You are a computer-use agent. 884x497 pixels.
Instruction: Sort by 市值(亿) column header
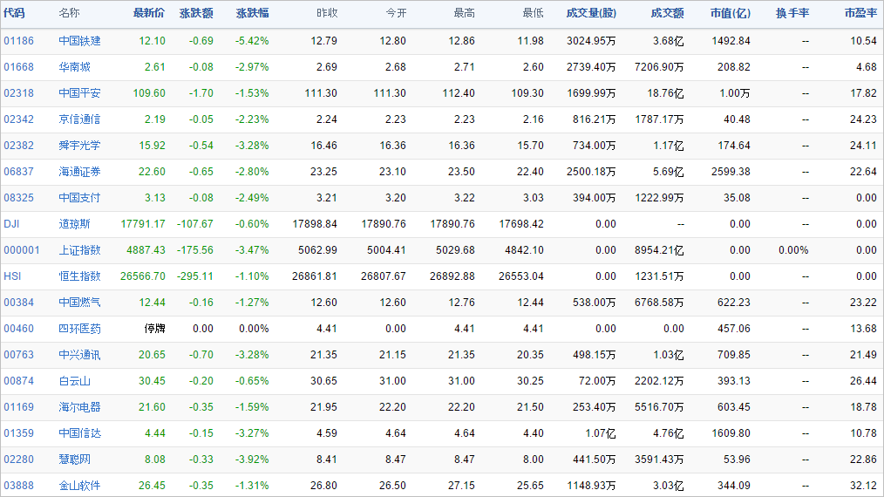pyautogui.click(x=730, y=13)
